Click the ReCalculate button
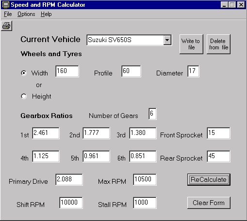This screenshot has height=221, width=247. (209, 179)
